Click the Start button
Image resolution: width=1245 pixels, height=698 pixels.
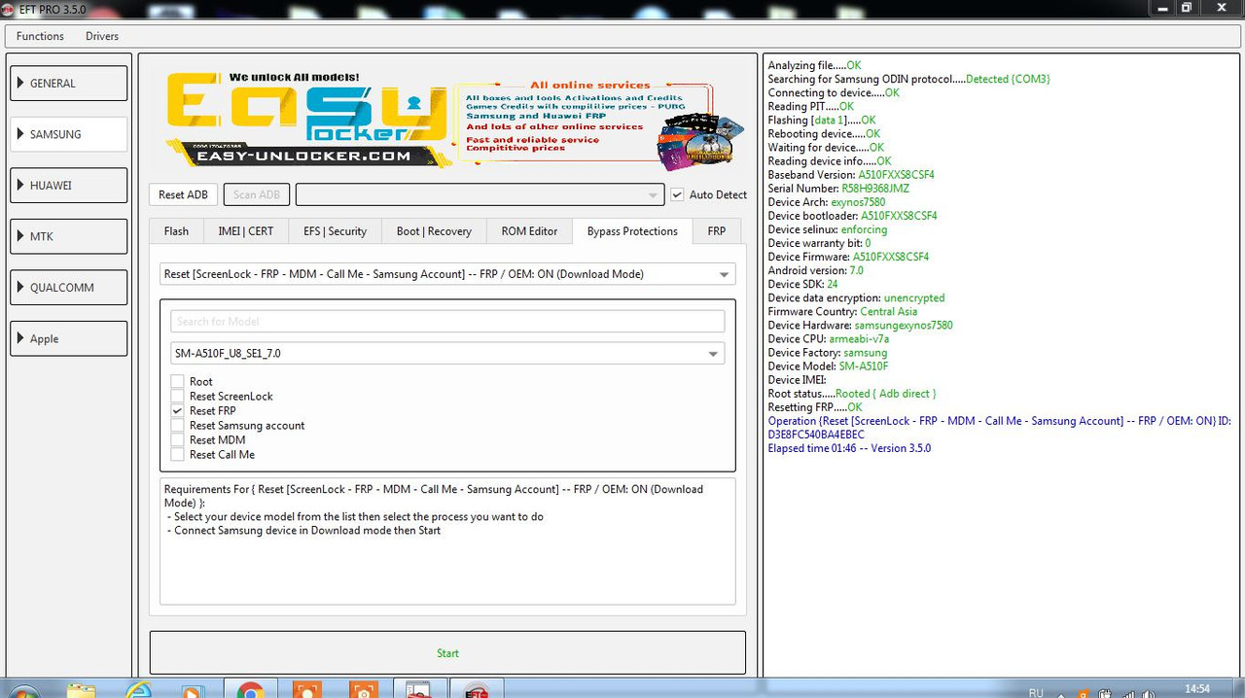tap(447, 653)
